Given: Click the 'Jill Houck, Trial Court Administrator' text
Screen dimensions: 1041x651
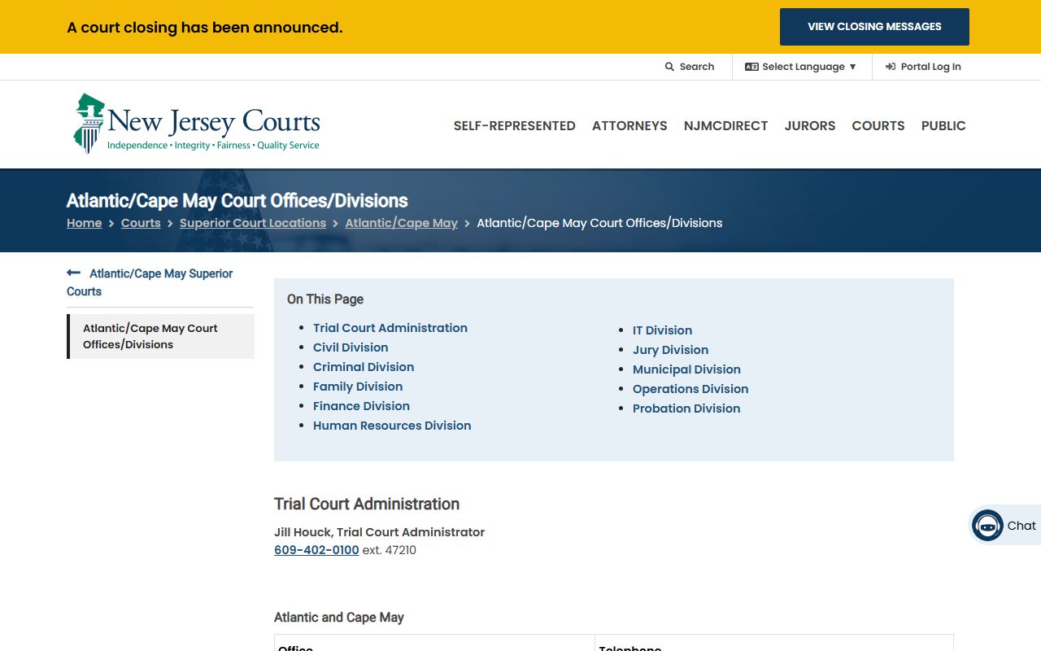Looking at the screenshot, I should (379, 532).
